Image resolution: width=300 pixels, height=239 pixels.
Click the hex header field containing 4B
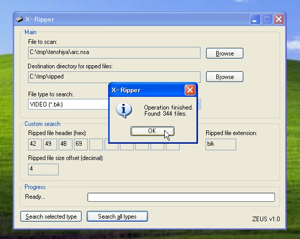click(65, 144)
